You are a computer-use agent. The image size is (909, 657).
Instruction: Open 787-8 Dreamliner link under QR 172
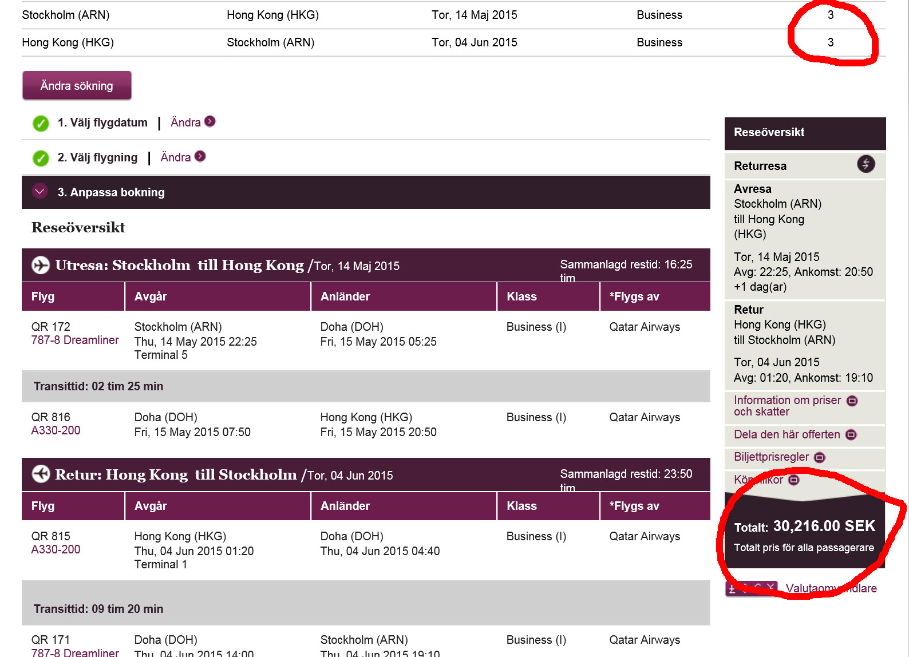[75, 340]
